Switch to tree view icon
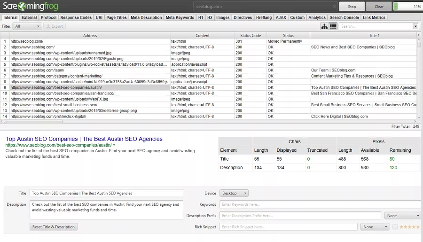The image size is (423, 242). (324, 26)
